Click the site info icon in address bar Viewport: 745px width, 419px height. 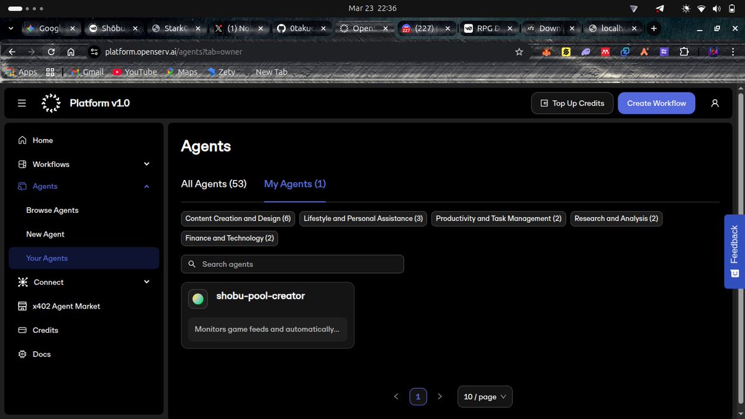[x=94, y=52]
